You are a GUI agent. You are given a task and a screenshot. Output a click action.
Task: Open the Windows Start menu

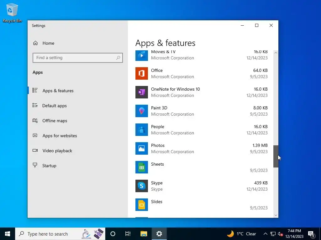pos(8,234)
